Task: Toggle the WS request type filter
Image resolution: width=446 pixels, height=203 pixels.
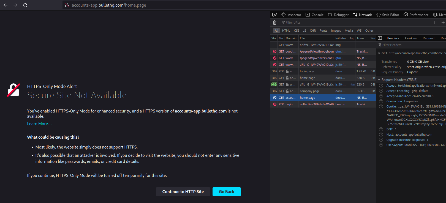Action: tap(359, 31)
